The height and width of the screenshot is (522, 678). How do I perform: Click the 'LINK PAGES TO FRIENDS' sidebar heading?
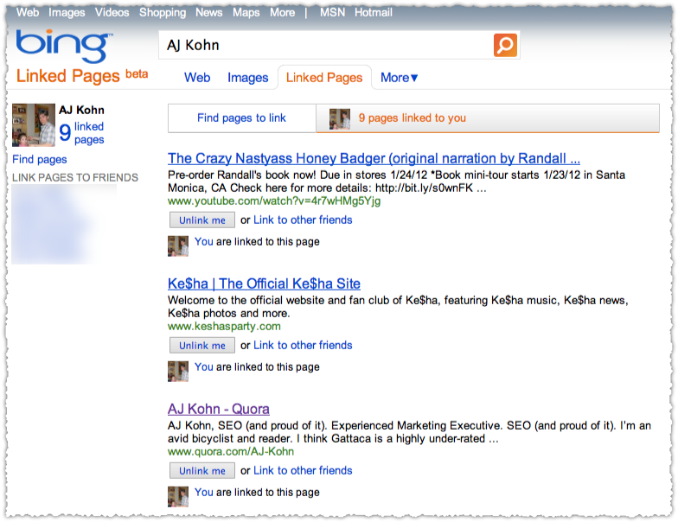[x=75, y=178]
